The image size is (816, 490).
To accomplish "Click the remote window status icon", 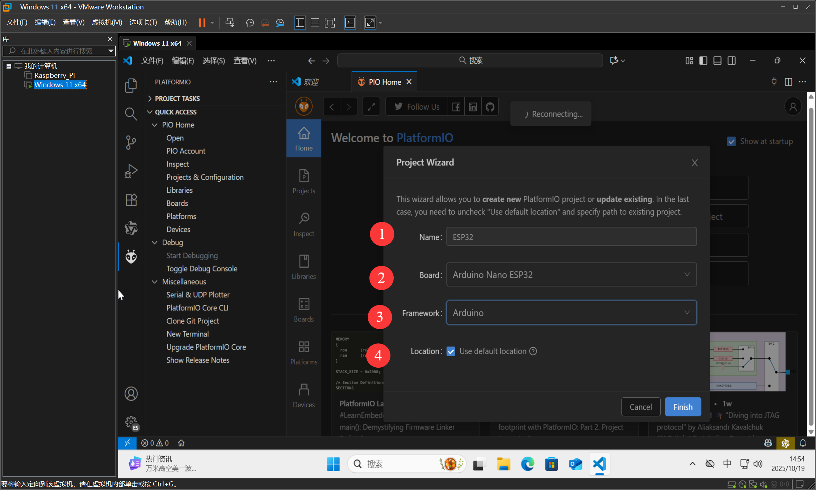I will 127,443.
